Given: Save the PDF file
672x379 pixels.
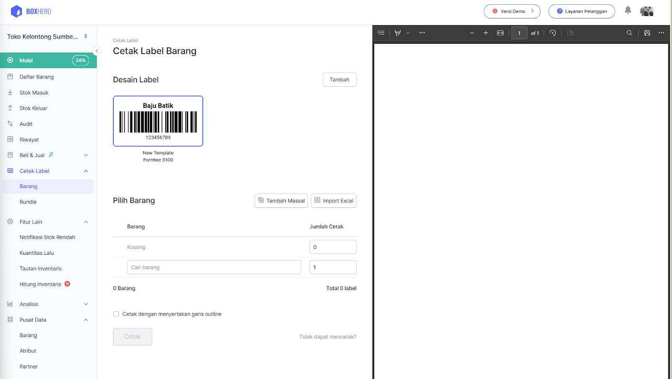Looking at the screenshot, I should coord(647,33).
